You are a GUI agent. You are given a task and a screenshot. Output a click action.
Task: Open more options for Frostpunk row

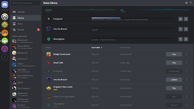coord(186,71)
